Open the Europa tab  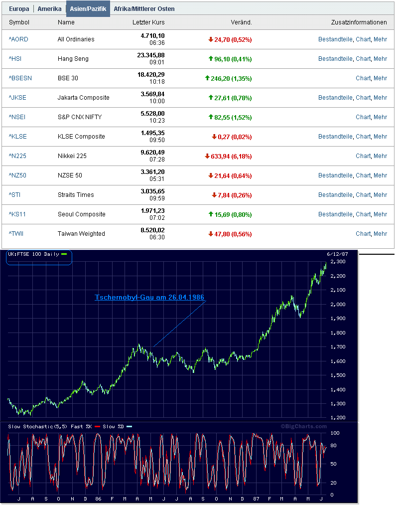[x=19, y=9]
